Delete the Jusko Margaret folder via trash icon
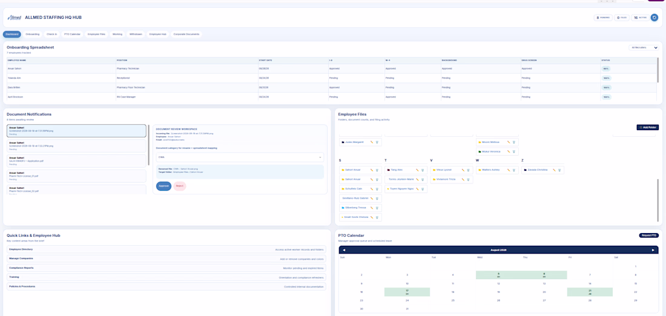The width and height of the screenshot is (666, 316). click(377, 142)
